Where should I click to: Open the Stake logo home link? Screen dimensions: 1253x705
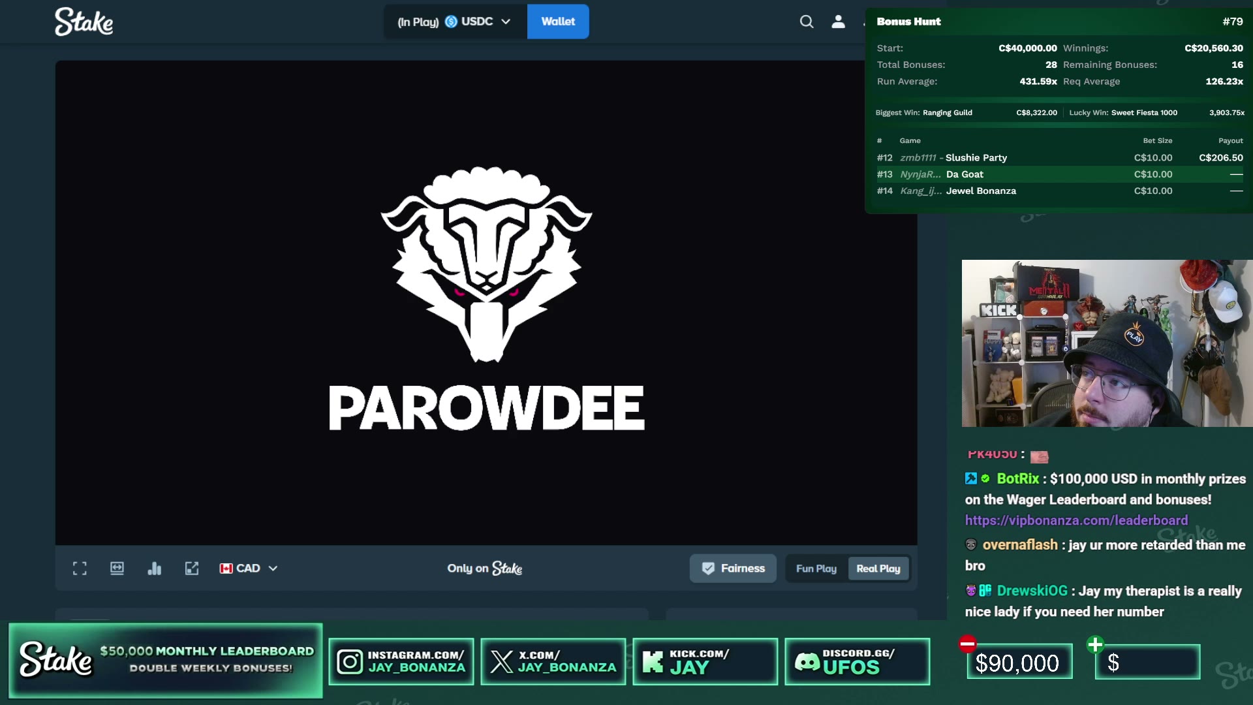pos(84,22)
